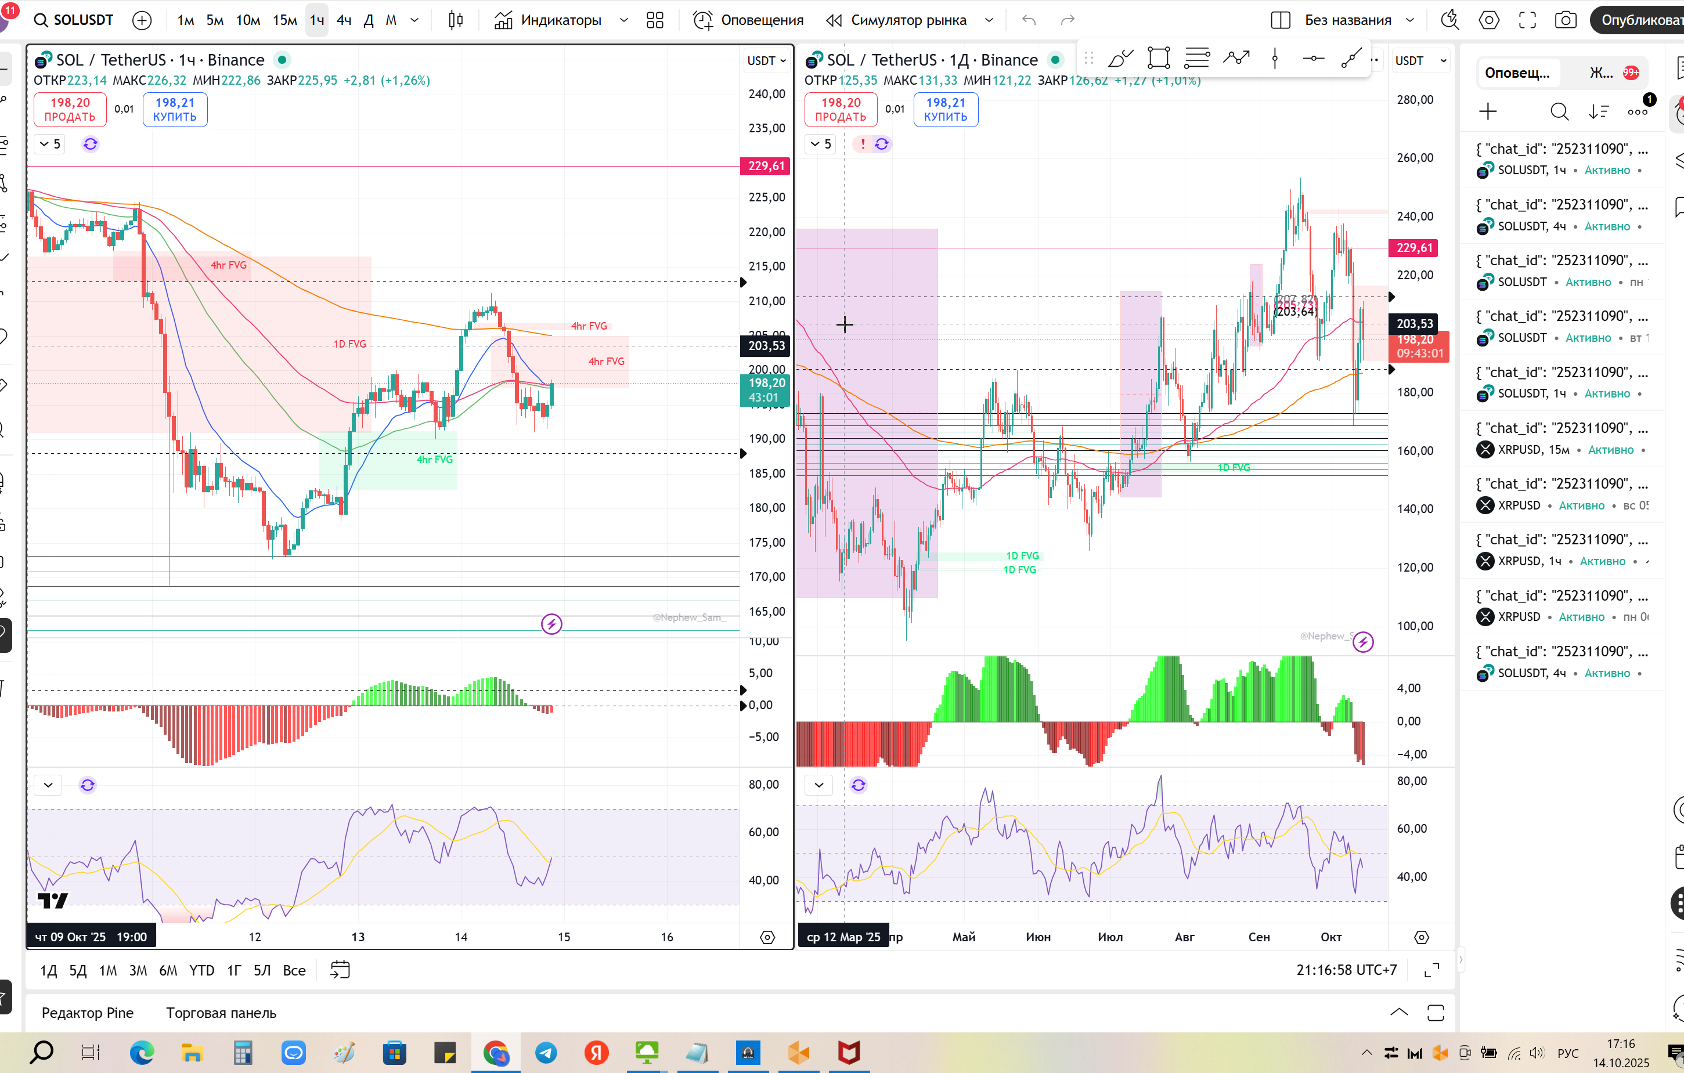Screen dimensions: 1684x1073
Task: Click the candlestick chart type icon
Action: pyautogui.click(x=456, y=20)
